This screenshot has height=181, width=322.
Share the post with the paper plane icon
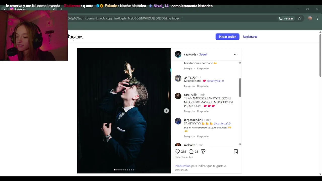click(203, 152)
